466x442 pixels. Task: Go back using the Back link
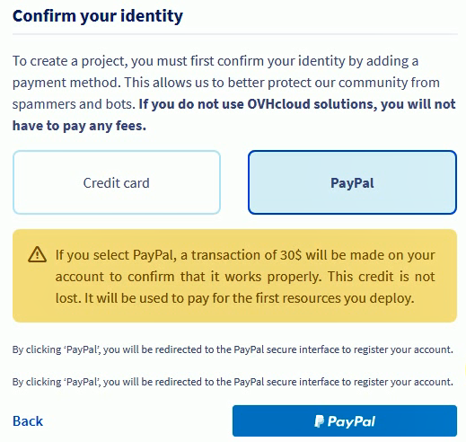(x=28, y=421)
